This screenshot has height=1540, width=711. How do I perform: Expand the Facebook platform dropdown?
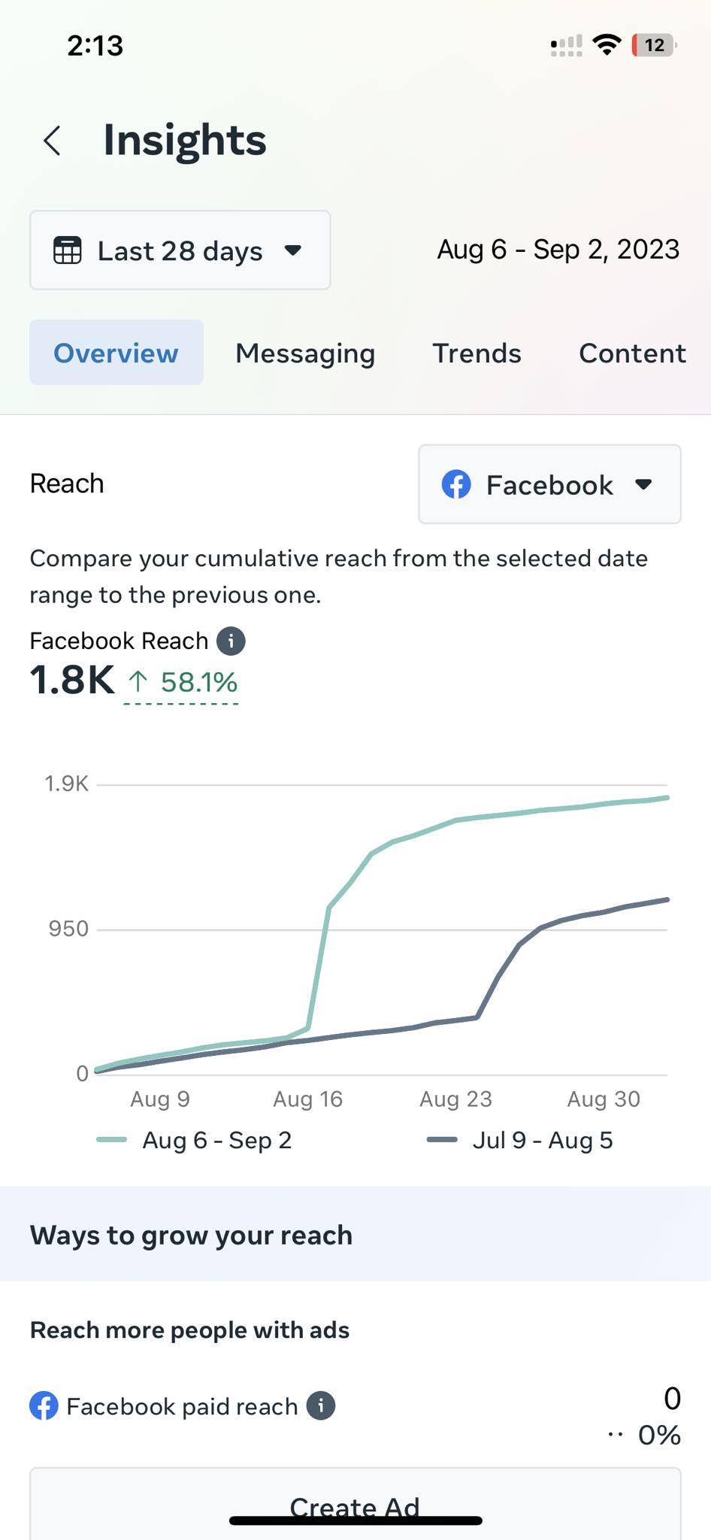(x=549, y=485)
